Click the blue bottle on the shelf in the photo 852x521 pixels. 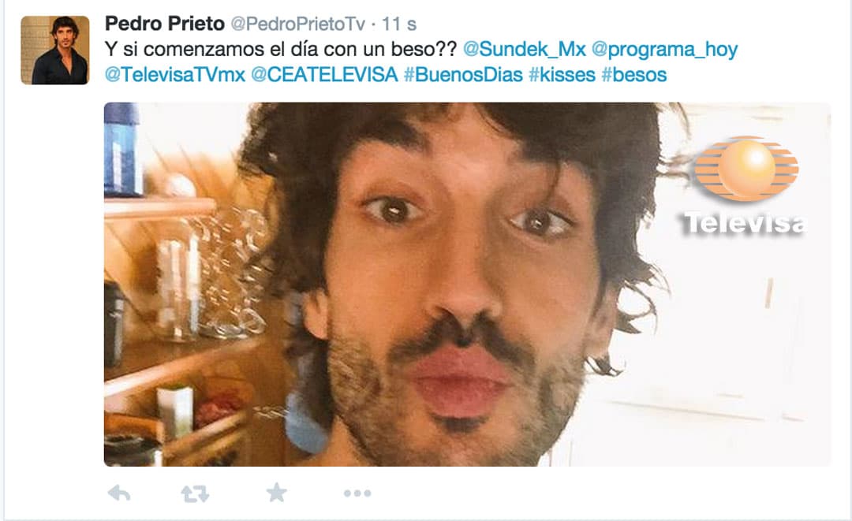(x=123, y=149)
